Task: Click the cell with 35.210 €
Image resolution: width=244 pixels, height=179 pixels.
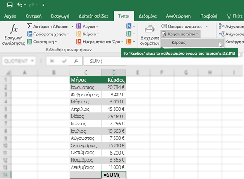Action: coord(114,145)
